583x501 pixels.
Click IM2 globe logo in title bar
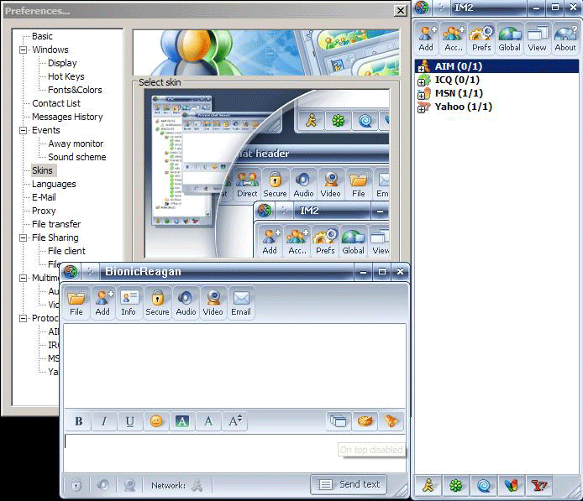click(x=422, y=8)
